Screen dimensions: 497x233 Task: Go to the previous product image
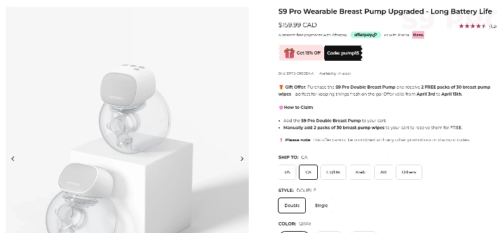[x=13, y=158]
